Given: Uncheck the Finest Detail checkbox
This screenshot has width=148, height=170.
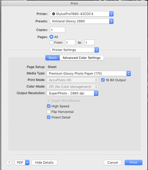Looking at the screenshot, I should pos(49,117).
